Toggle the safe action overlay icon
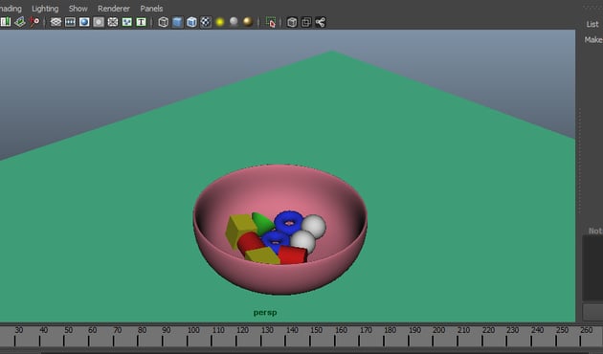The width and height of the screenshot is (603, 354). tap(127, 22)
